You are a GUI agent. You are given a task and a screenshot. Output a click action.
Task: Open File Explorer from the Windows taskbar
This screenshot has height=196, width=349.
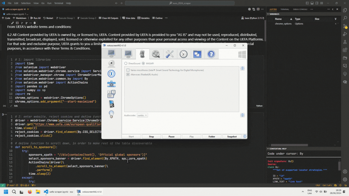(x=38, y=192)
